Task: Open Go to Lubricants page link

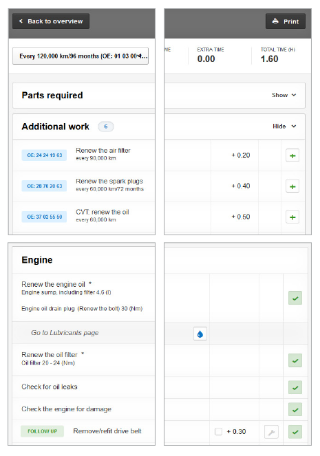Action: (x=65, y=333)
